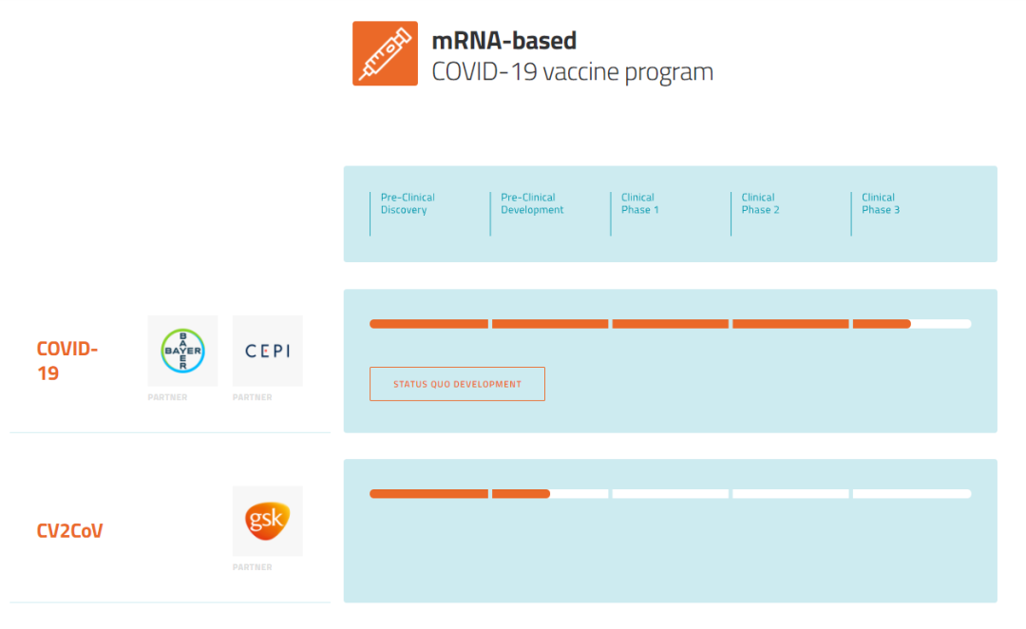Select the COVID-19 program title

67,361
